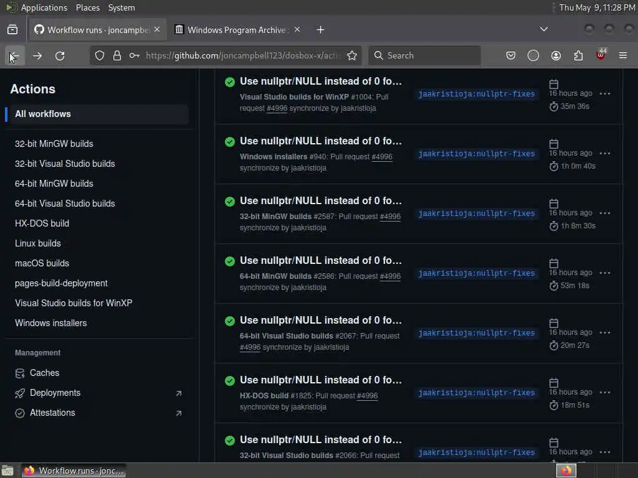Click the tracking protection shield icon
The width and height of the screenshot is (638, 478).
pyautogui.click(x=100, y=55)
